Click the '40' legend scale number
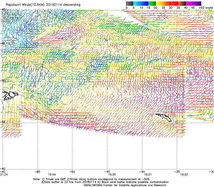This screenshot has width=214, height=187. [x=186, y=8]
